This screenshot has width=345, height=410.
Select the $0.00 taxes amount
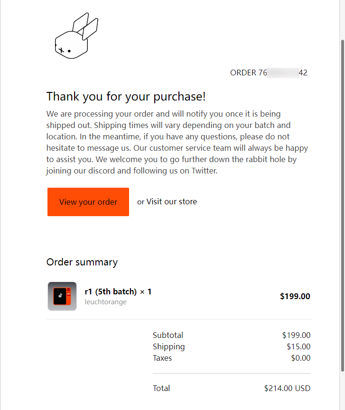300,358
